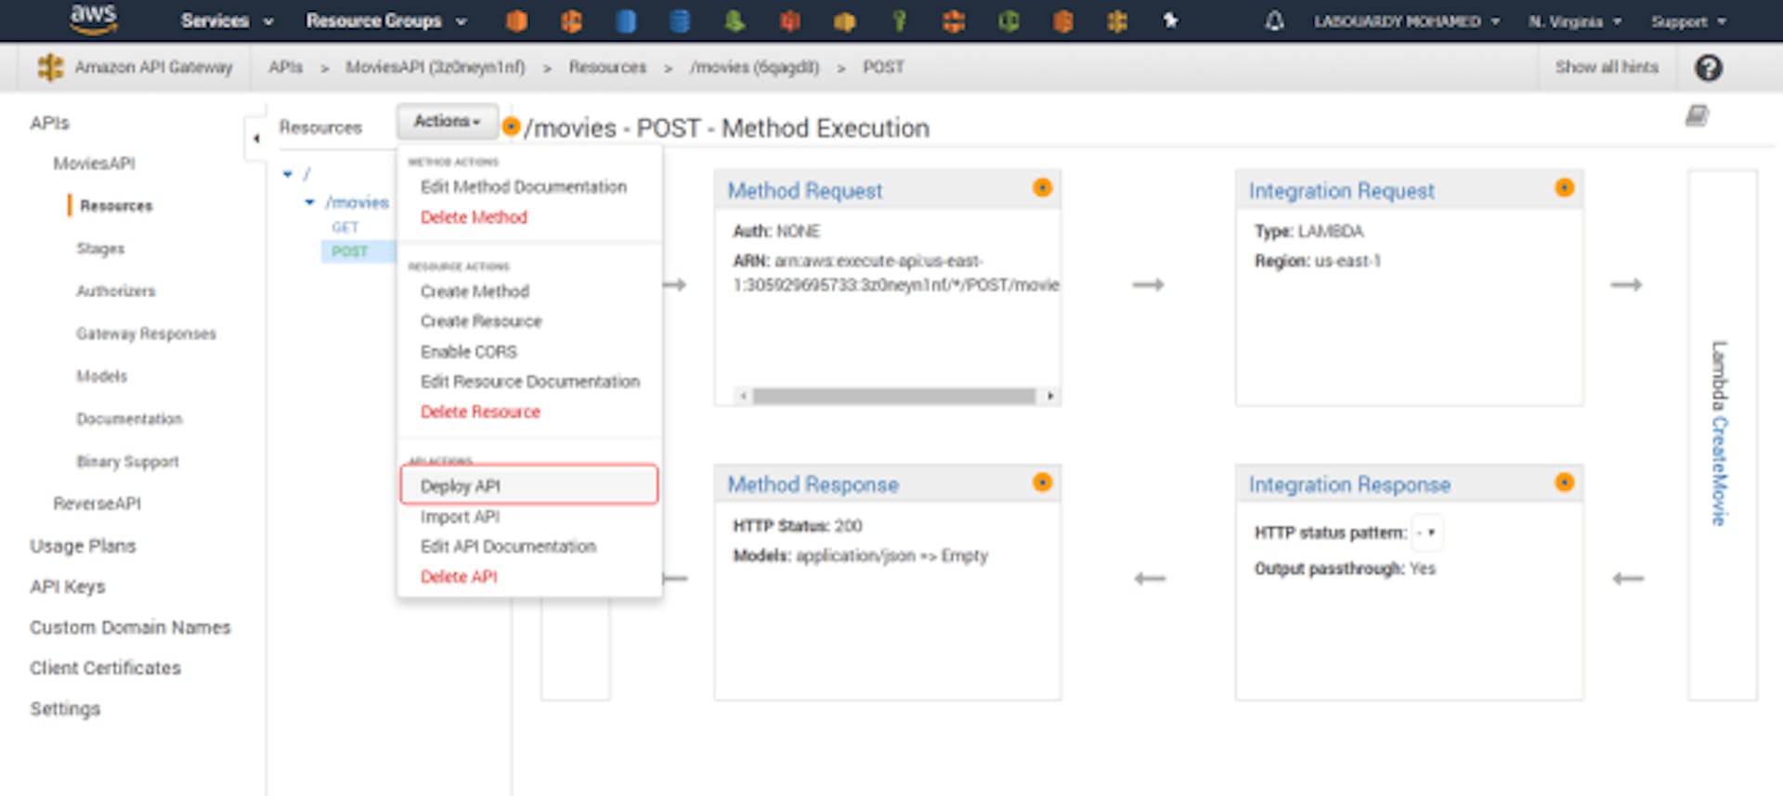Choose Delete Method in Actions menu
This screenshot has height=796, width=1783.
point(474,216)
